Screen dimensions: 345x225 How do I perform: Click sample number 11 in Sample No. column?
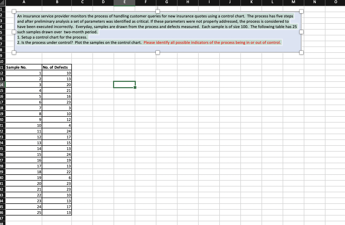tap(24, 131)
